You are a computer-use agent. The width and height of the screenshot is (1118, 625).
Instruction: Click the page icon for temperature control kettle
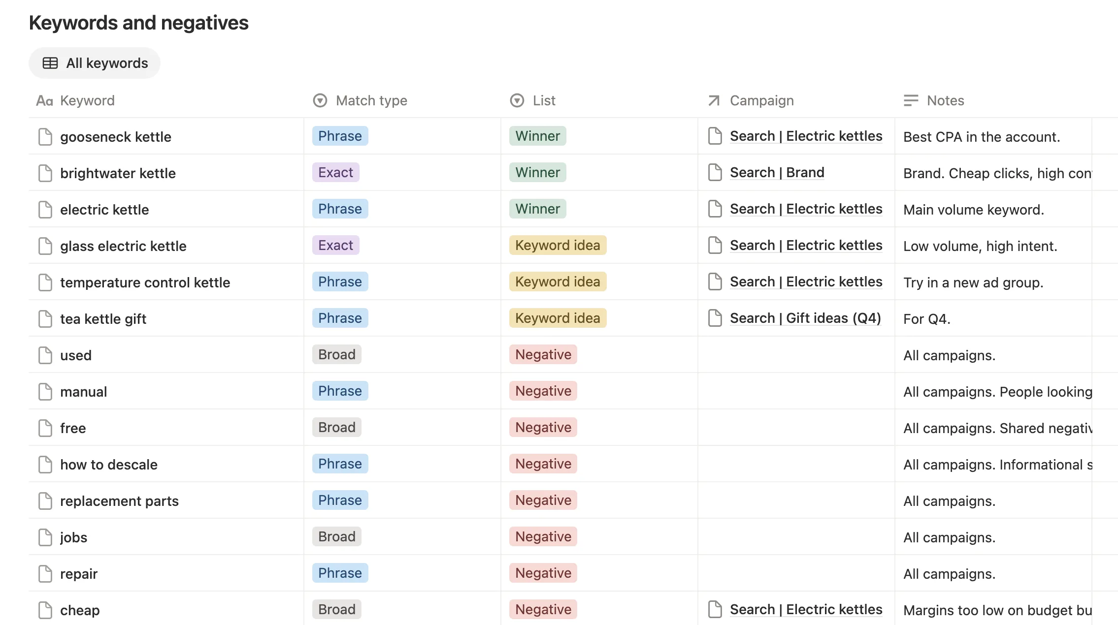pos(45,282)
